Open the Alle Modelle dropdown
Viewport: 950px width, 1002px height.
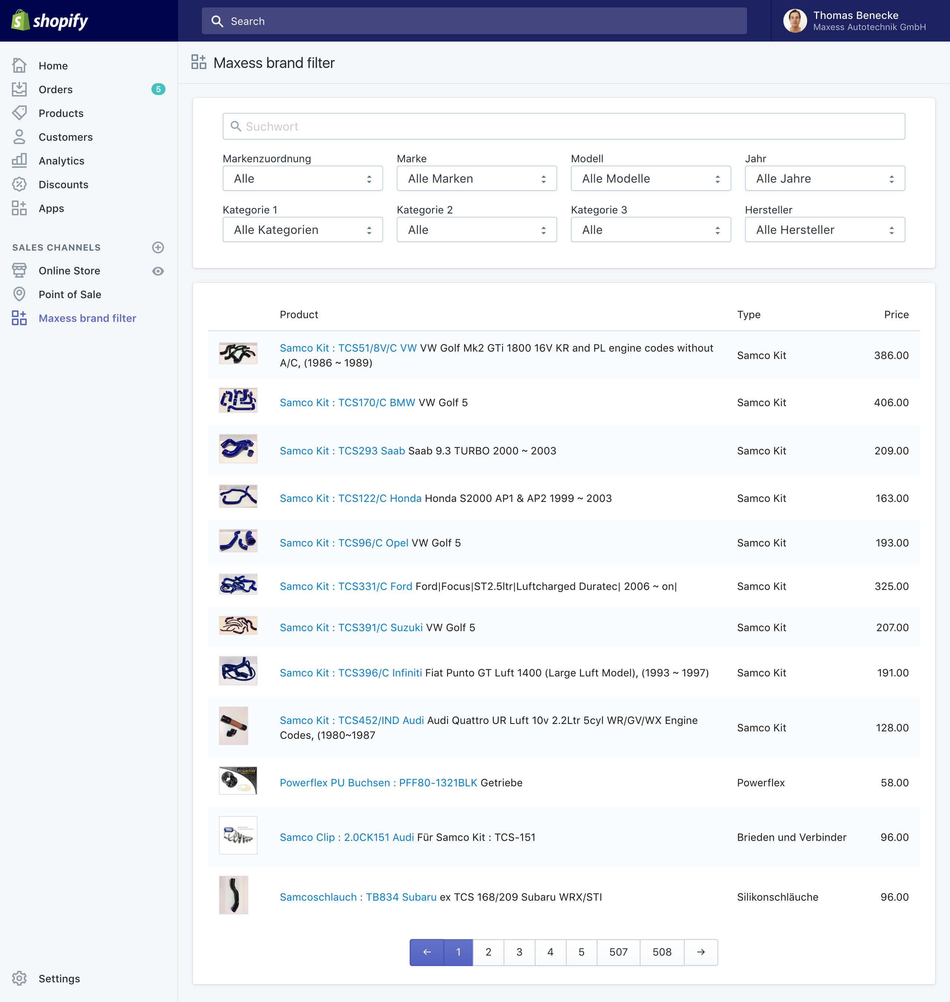pyautogui.click(x=650, y=178)
